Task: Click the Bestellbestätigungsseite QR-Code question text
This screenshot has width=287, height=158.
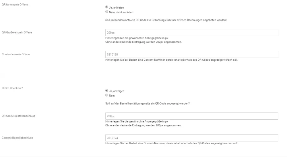Action: [147, 103]
